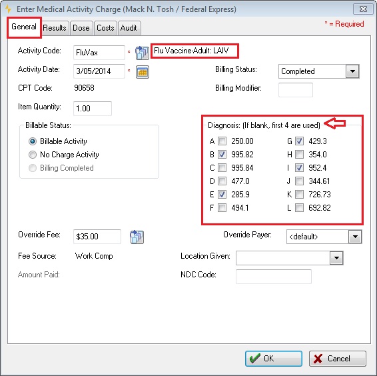Uncheck diagnosis G 429.3 checkbox
Screen dimensions: 377x376
(299, 141)
